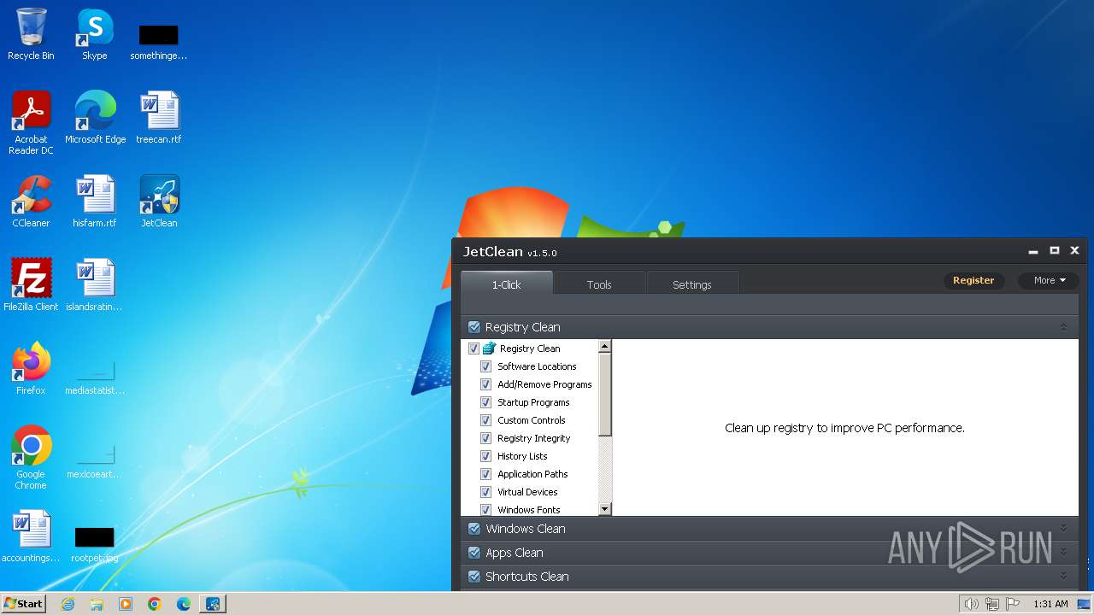The height and width of the screenshot is (615, 1094).
Task: Open the Skype desktop shortcut
Action: tap(95, 34)
